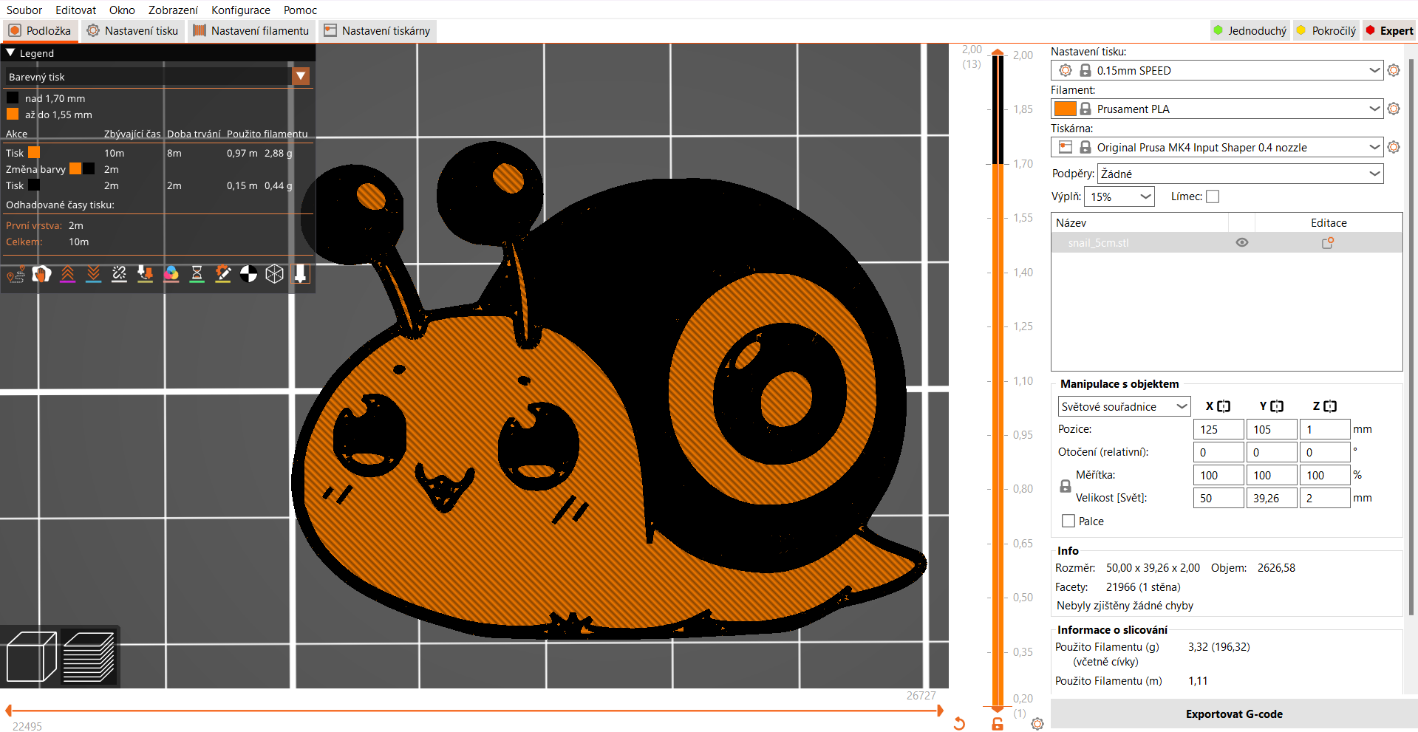Click the Exportovat G-code button
Viewport: 1418px width, 732px height.
point(1234,714)
